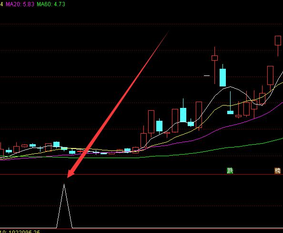Screen dimensions: 283x233
Task: Click the MA20: 5.83 indicator label
Action: click(x=20, y=4)
